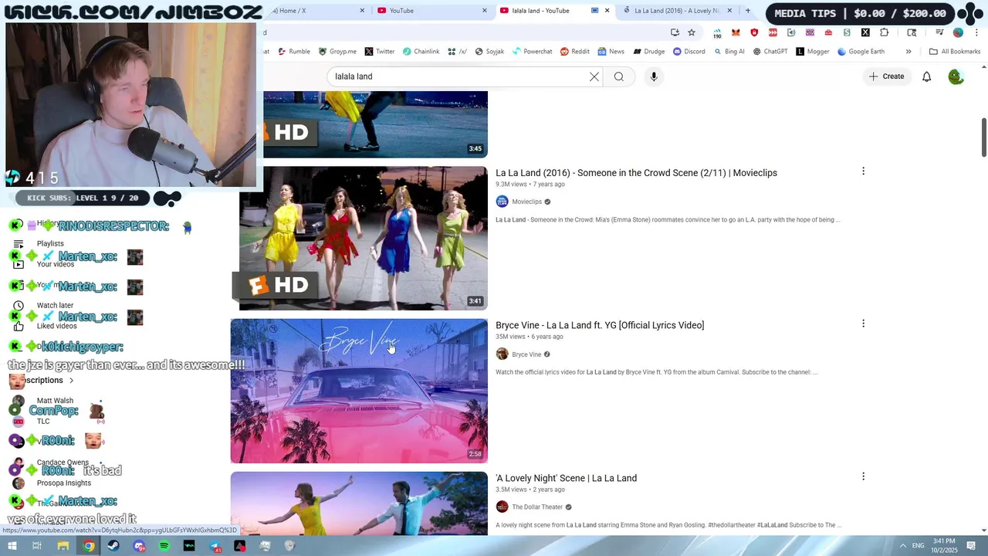Clear the 'lalala land' search text
The width and height of the screenshot is (988, 556).
coord(594,76)
